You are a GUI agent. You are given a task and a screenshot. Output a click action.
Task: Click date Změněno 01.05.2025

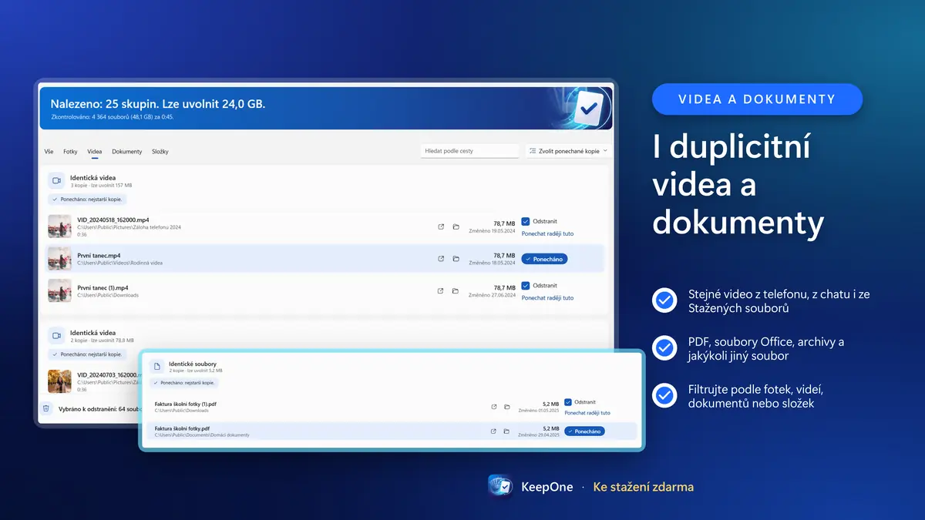(x=539, y=410)
